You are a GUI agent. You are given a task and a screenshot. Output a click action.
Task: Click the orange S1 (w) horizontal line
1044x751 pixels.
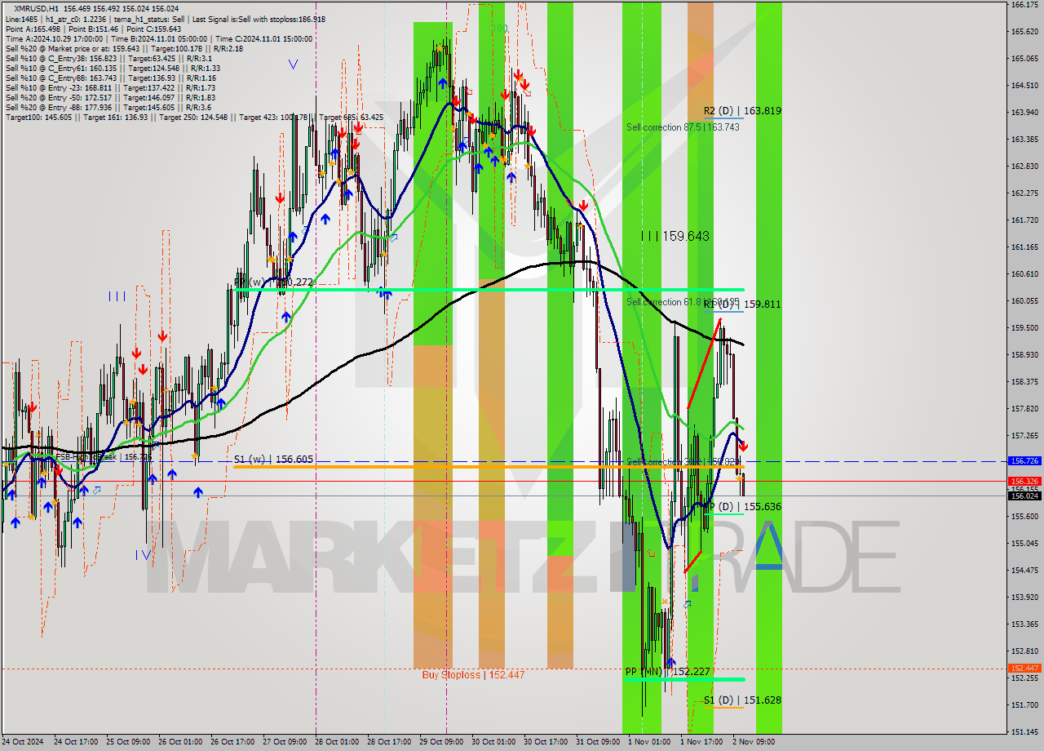[x=488, y=466]
